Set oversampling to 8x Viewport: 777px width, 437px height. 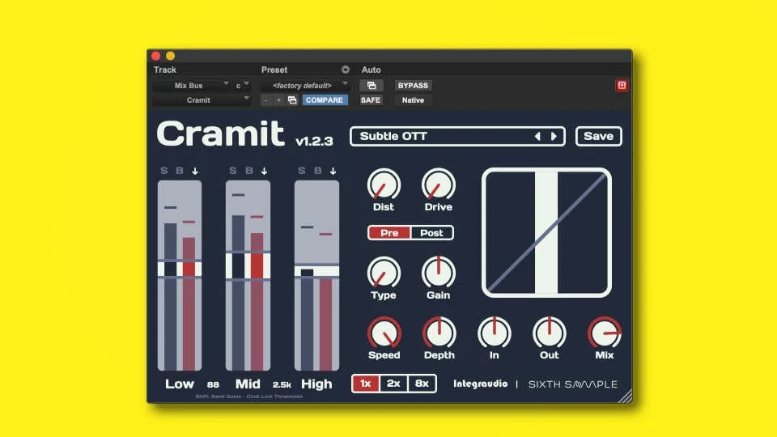[422, 384]
